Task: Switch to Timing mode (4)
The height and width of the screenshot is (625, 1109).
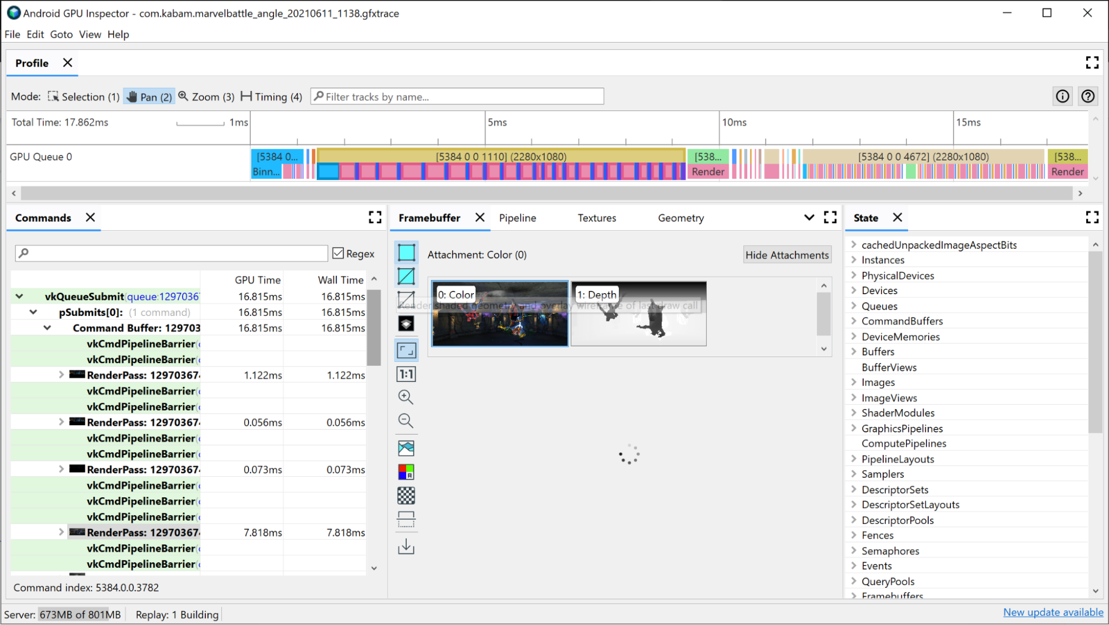Action: [271, 97]
